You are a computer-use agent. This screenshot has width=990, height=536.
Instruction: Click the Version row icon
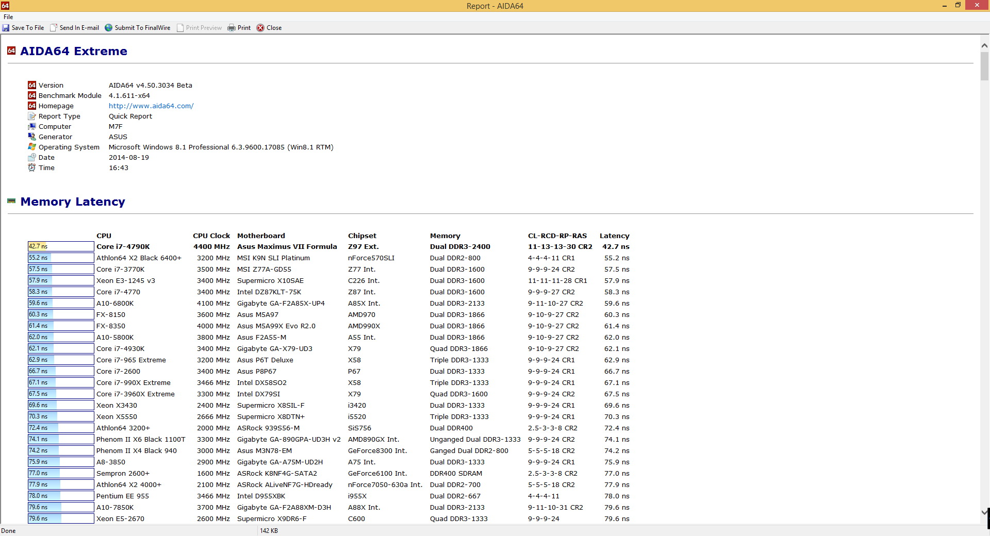(x=32, y=85)
